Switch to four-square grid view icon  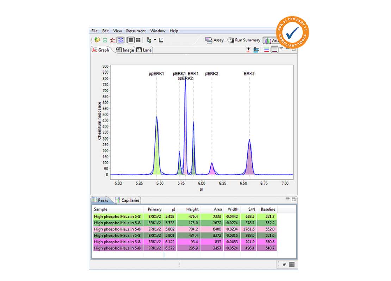click(138, 40)
